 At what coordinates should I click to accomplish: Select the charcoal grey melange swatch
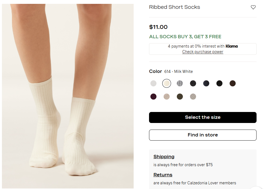pos(193,83)
